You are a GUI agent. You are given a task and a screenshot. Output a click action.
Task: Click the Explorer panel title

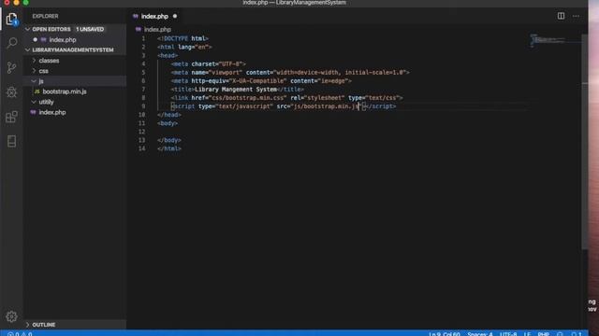[45, 16]
